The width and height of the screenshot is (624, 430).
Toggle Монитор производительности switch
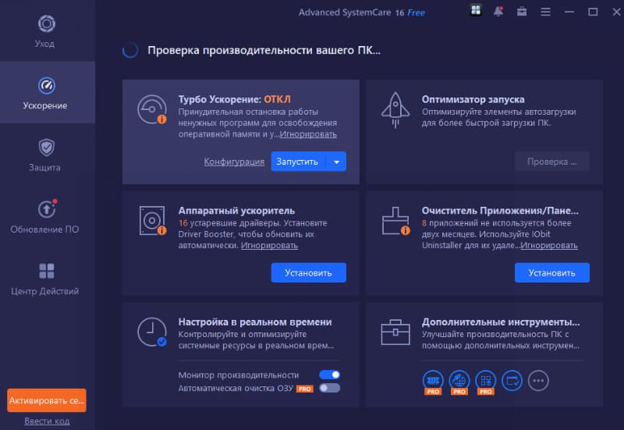(x=329, y=375)
